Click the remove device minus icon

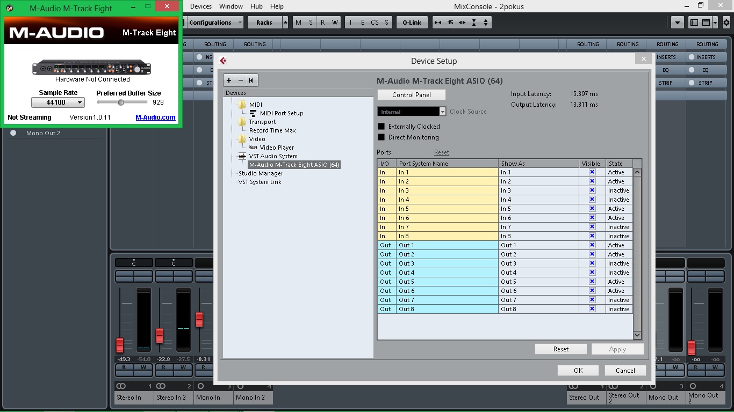point(240,80)
